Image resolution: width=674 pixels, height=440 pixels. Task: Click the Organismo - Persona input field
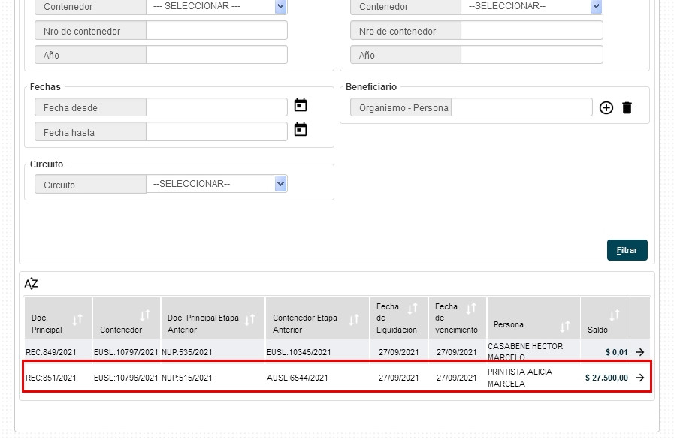coord(521,107)
